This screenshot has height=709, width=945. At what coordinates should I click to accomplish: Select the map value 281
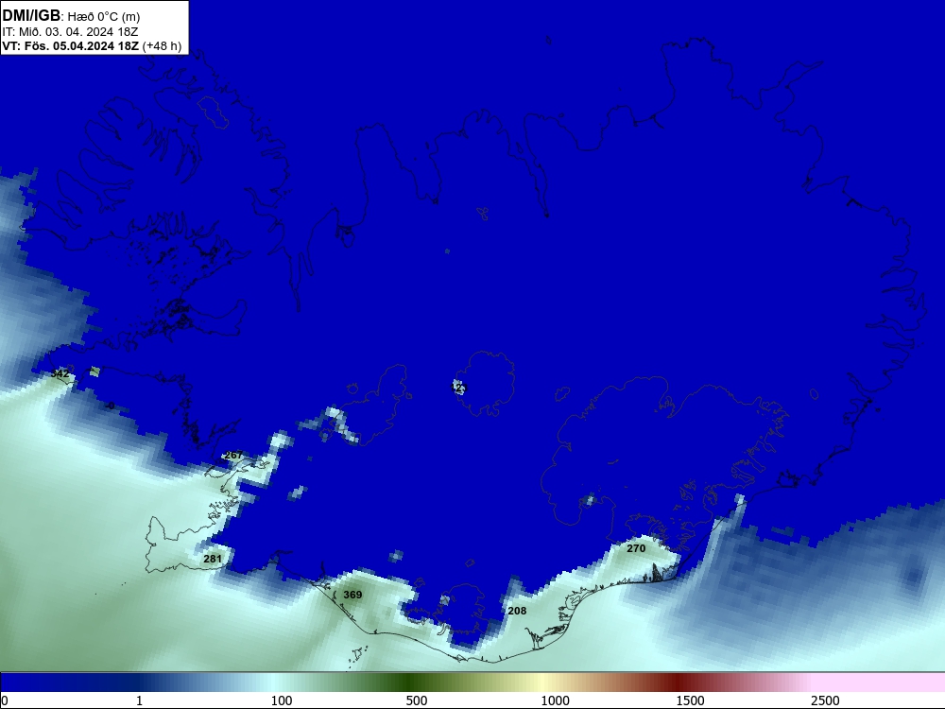(x=213, y=559)
